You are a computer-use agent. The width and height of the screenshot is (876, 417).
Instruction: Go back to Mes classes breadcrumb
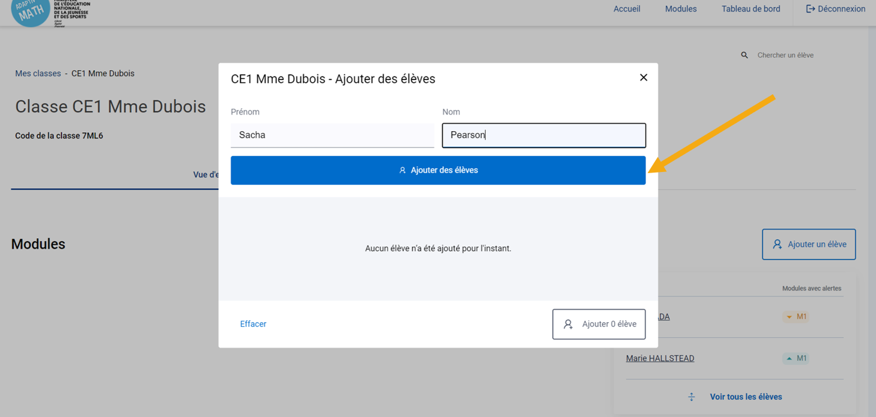[x=38, y=74]
